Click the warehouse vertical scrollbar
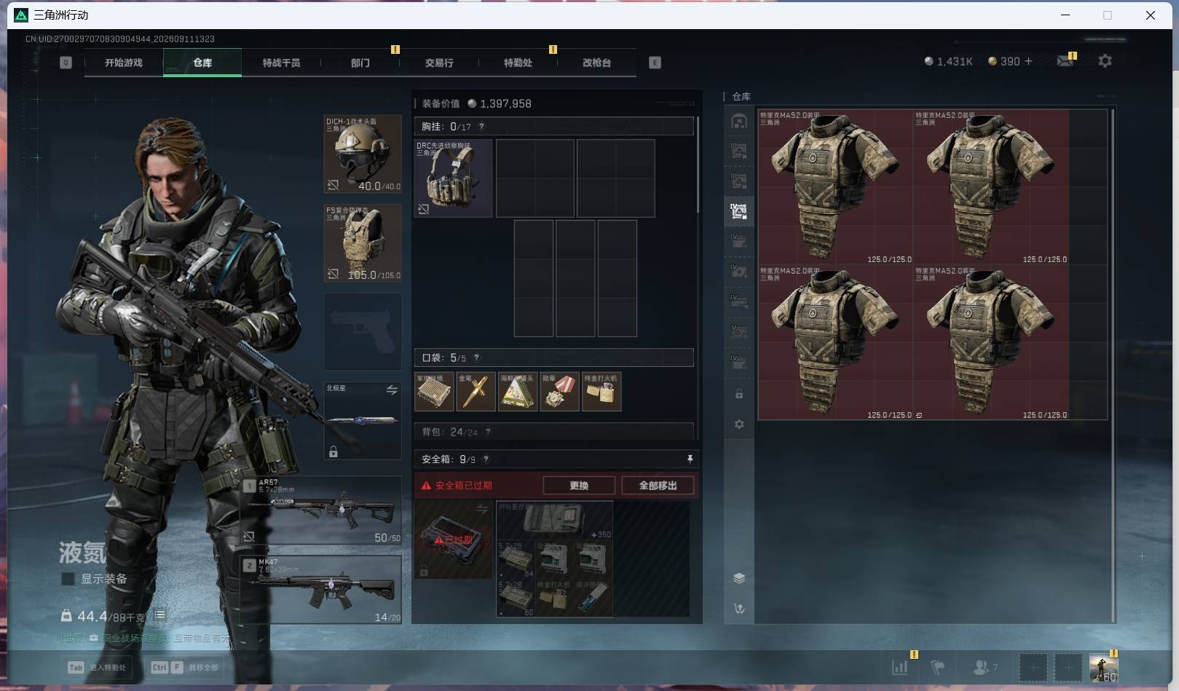Screen dimensions: 1179x691 click(1113, 364)
